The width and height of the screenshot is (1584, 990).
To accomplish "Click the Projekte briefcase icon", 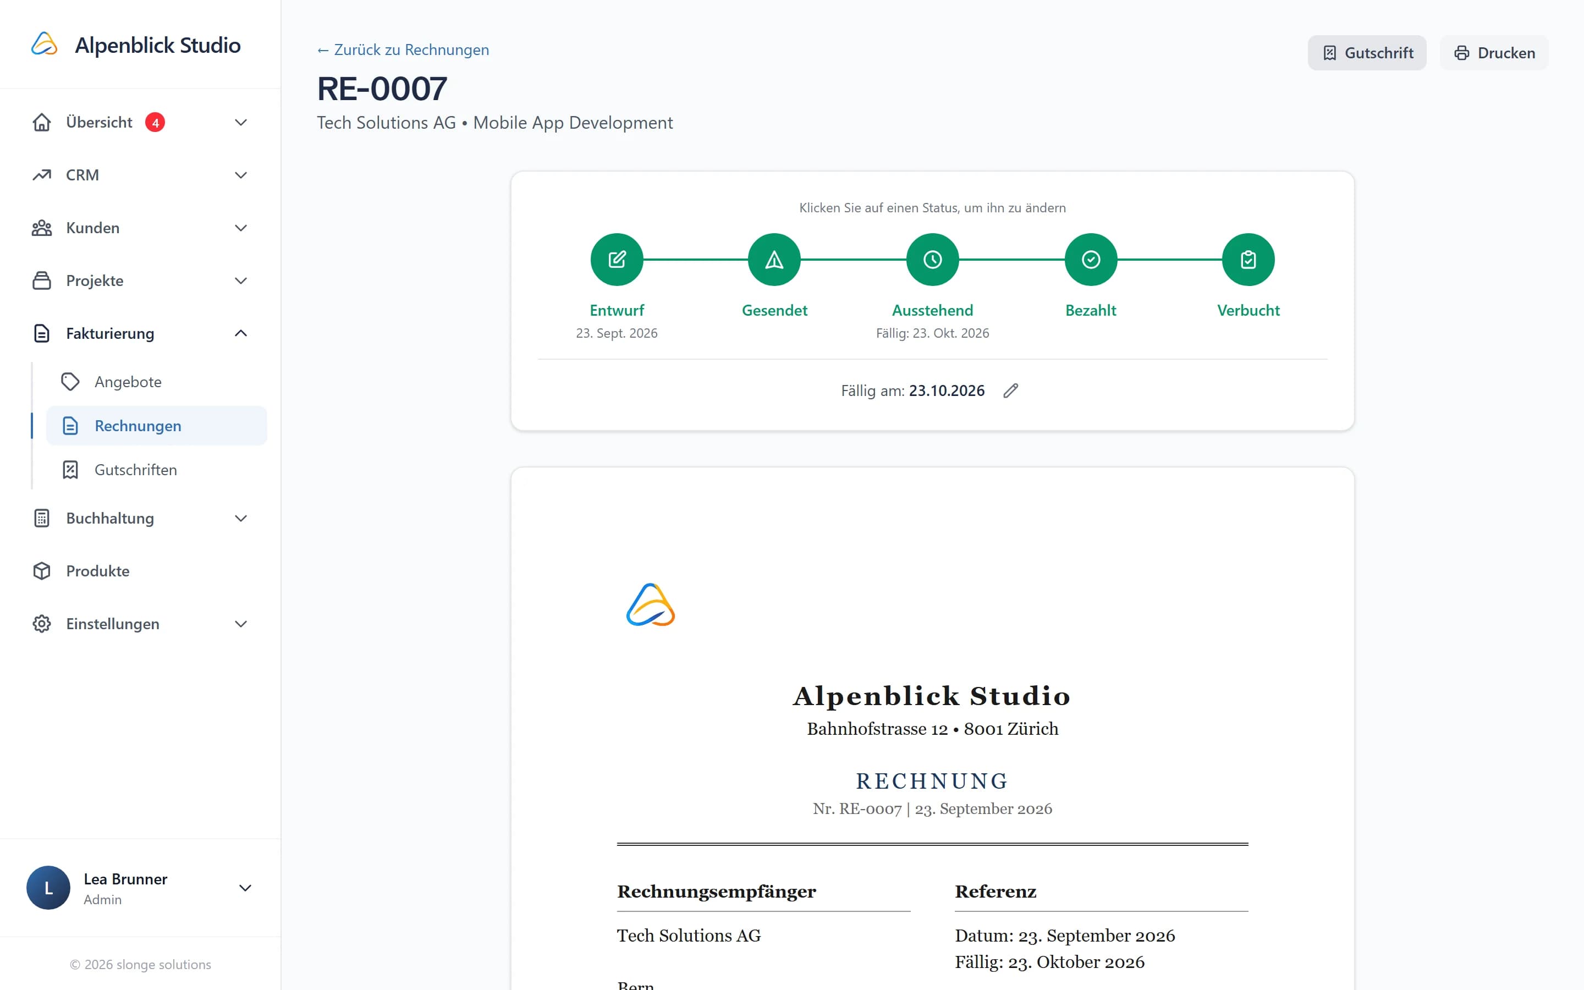I will [42, 280].
